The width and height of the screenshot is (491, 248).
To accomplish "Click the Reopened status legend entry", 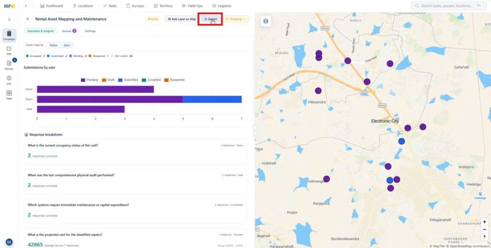I will (98, 56).
